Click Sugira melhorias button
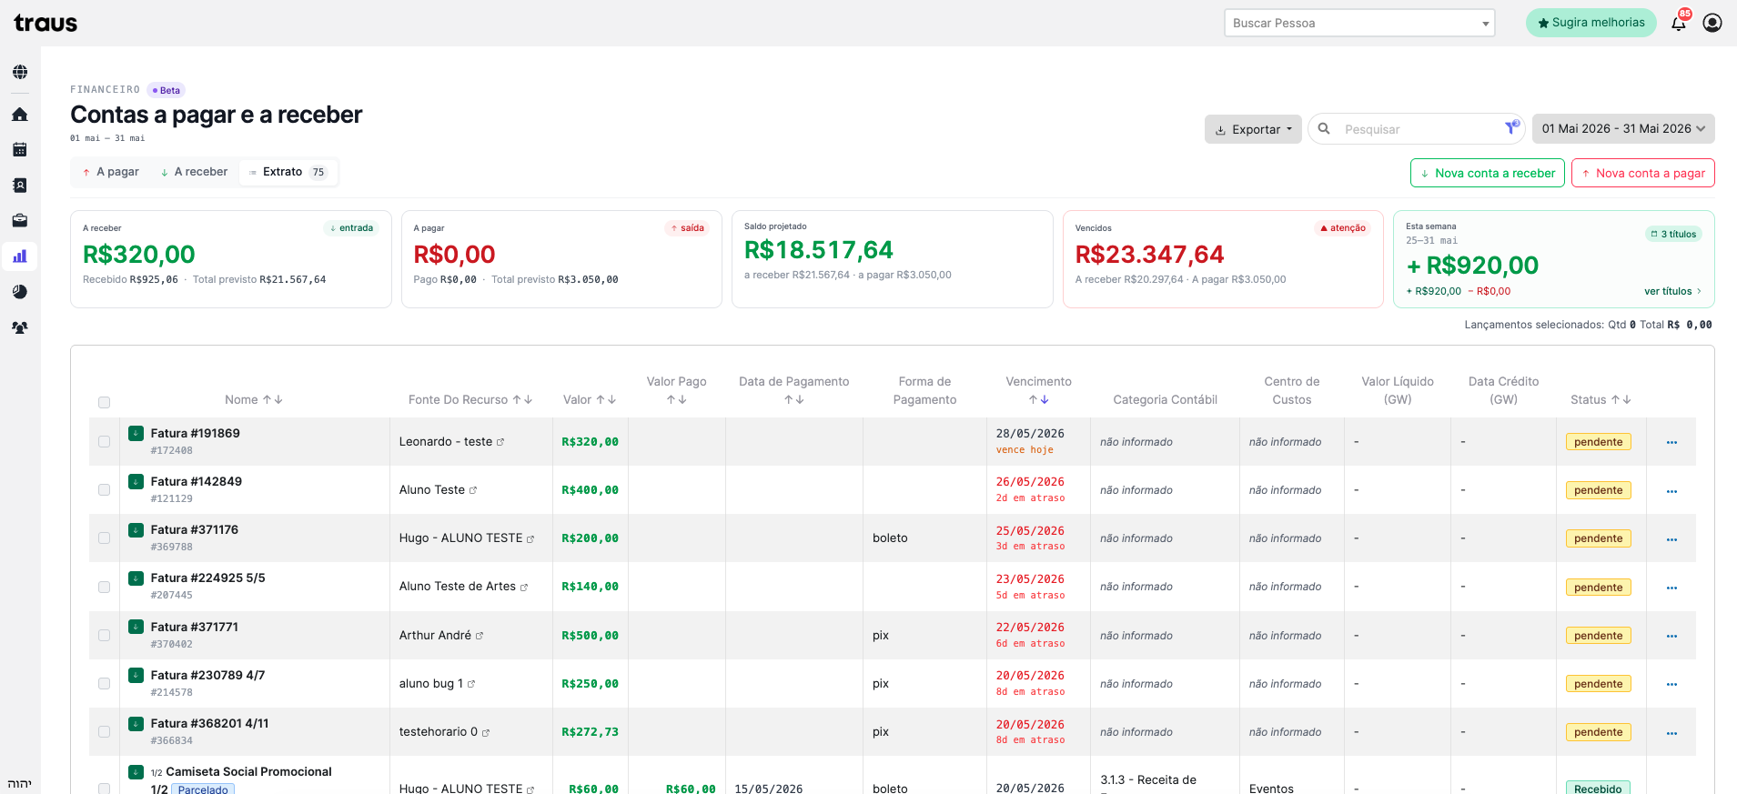The image size is (1737, 794). click(1591, 23)
